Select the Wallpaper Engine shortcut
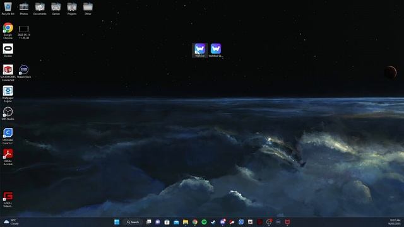 pyautogui.click(x=8, y=94)
